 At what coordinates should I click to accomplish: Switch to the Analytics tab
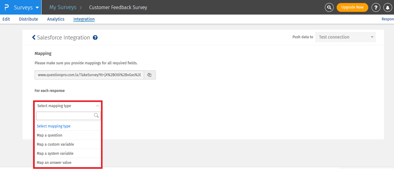pyautogui.click(x=56, y=19)
